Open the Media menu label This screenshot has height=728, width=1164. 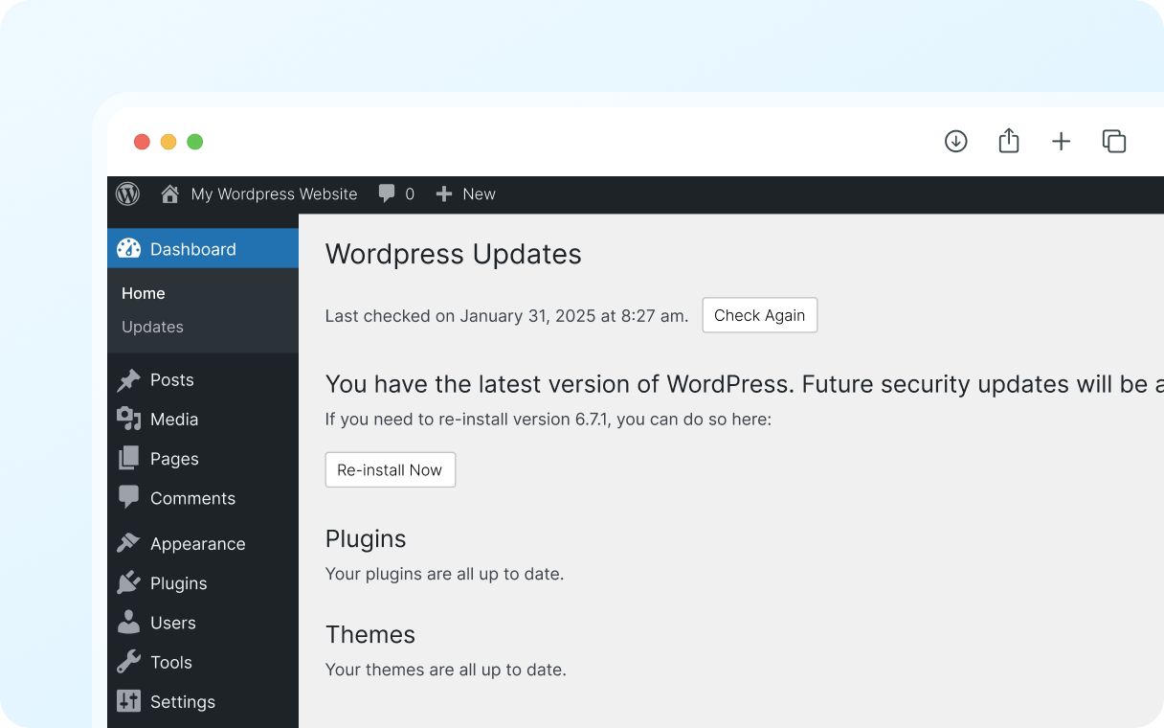coord(174,420)
